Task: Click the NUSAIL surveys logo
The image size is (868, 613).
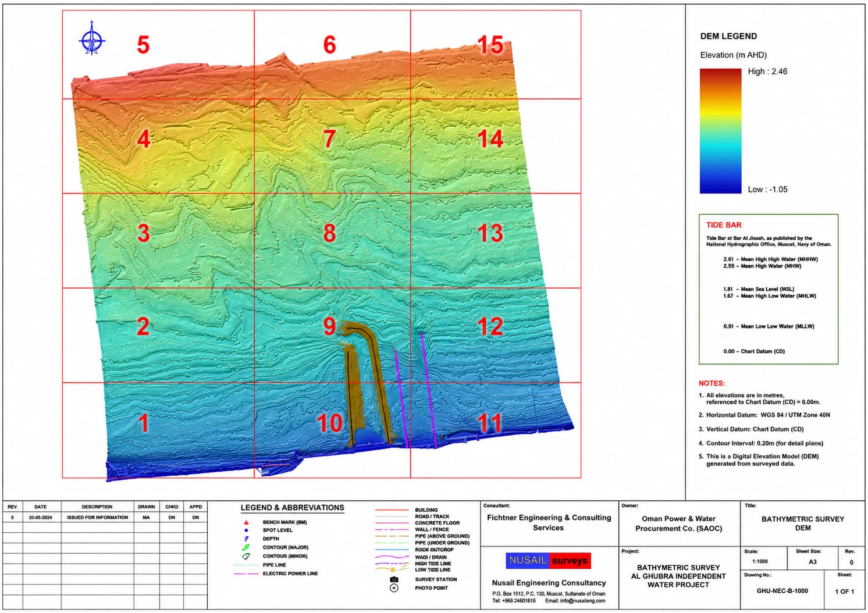Action: pos(548,561)
